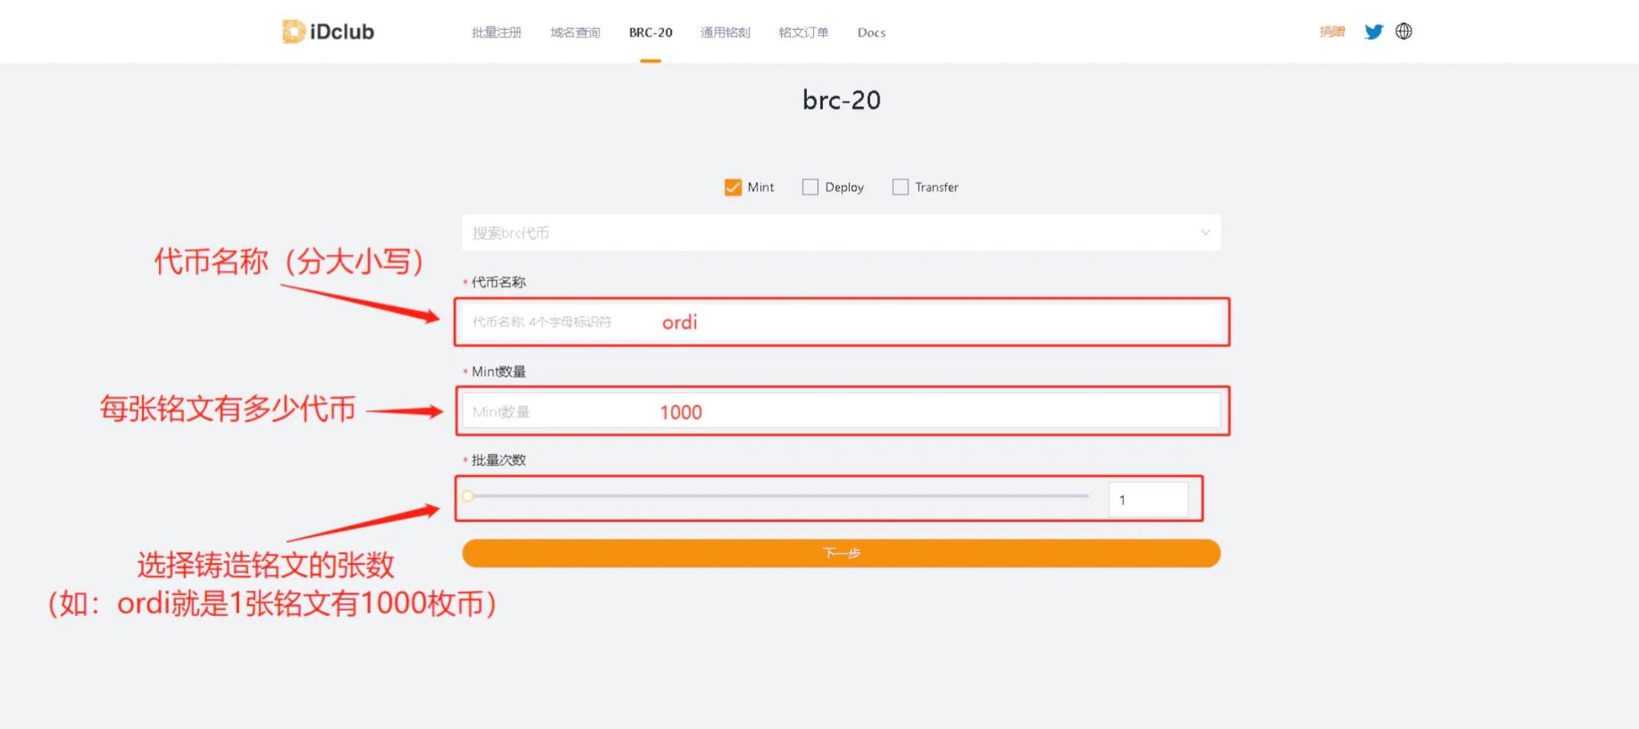The width and height of the screenshot is (1639, 729).
Task: Click the orange 下一步 button
Action: coord(841,553)
